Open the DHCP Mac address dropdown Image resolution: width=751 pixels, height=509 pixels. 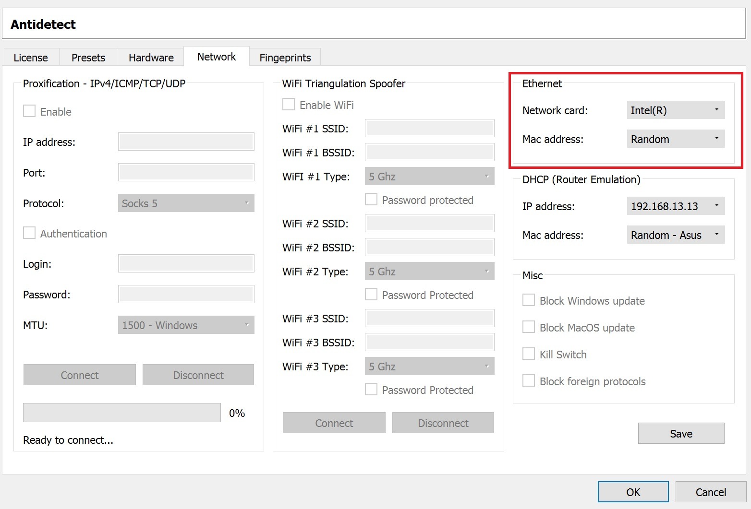pos(676,235)
